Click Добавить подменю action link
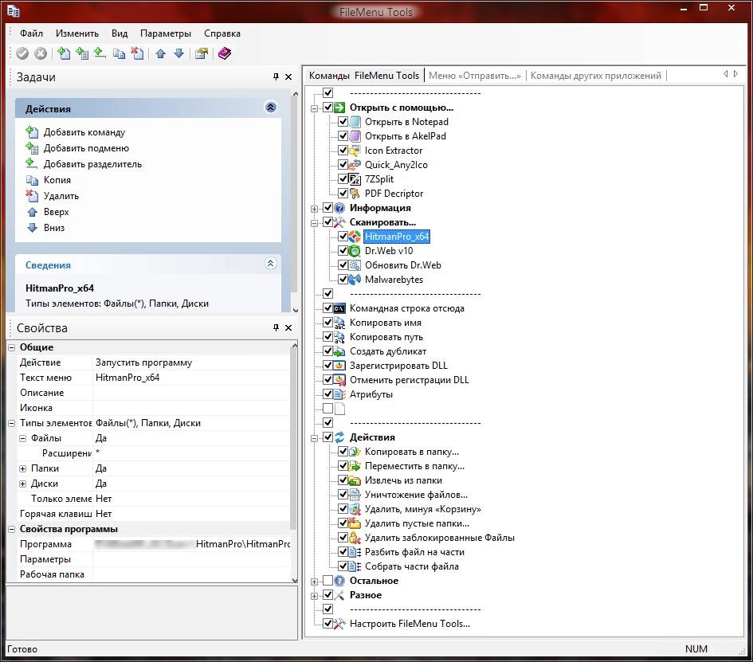Screen dimensions: 753x662 pos(86,148)
